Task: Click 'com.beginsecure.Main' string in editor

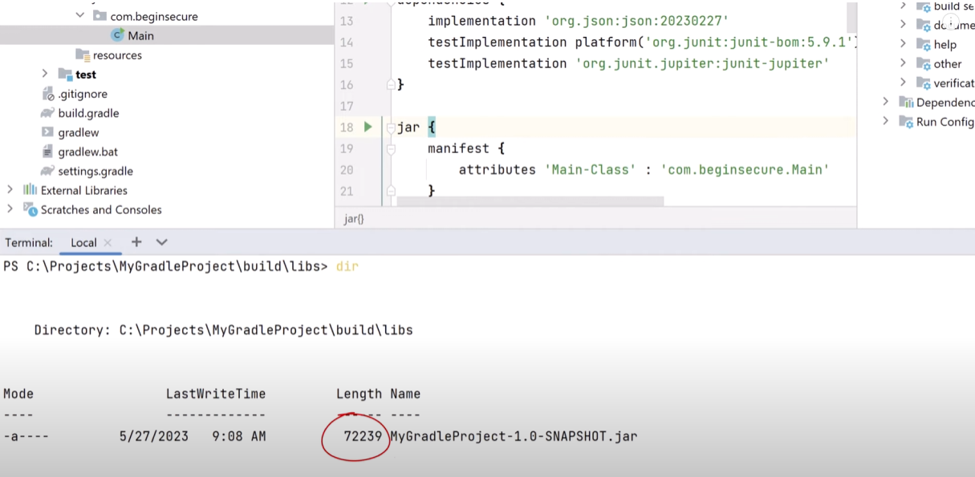Action: pos(744,169)
